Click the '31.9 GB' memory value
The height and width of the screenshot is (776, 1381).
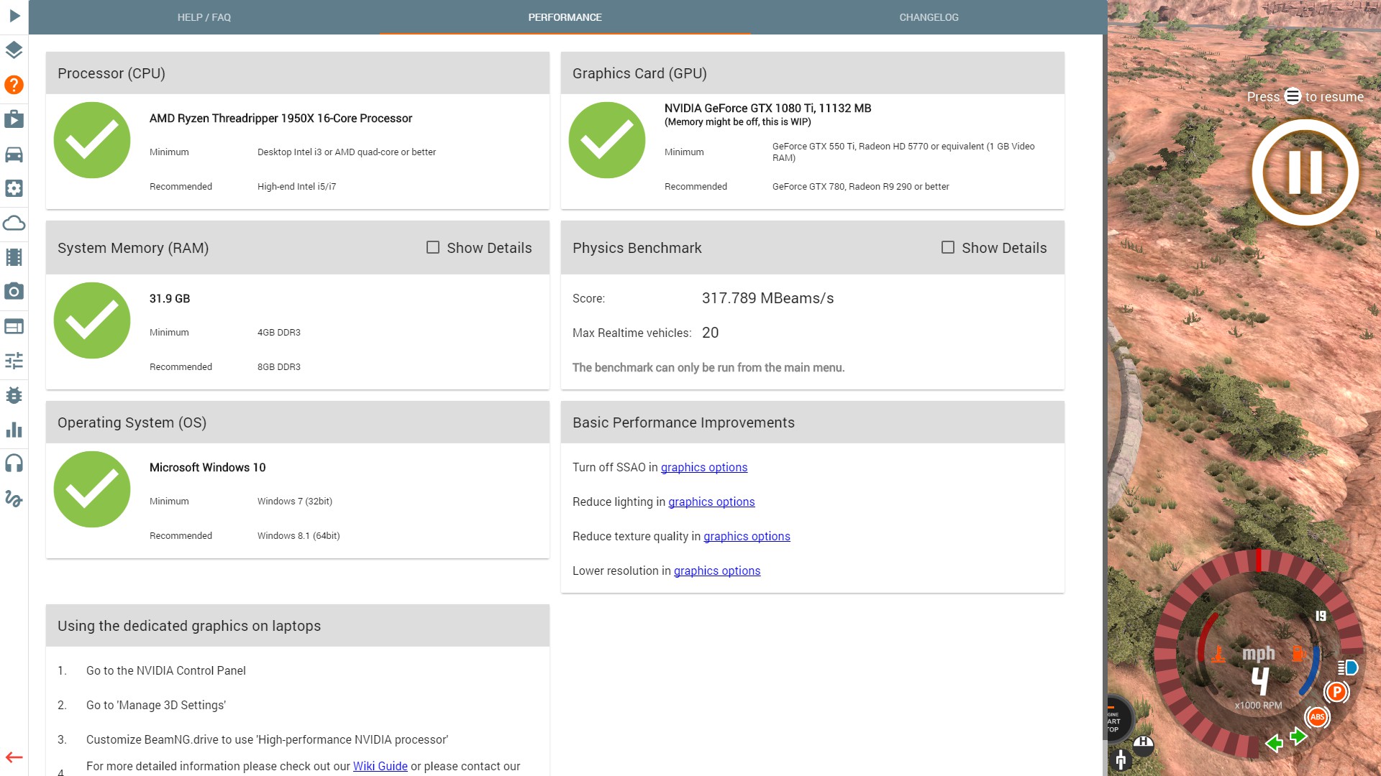pos(170,298)
